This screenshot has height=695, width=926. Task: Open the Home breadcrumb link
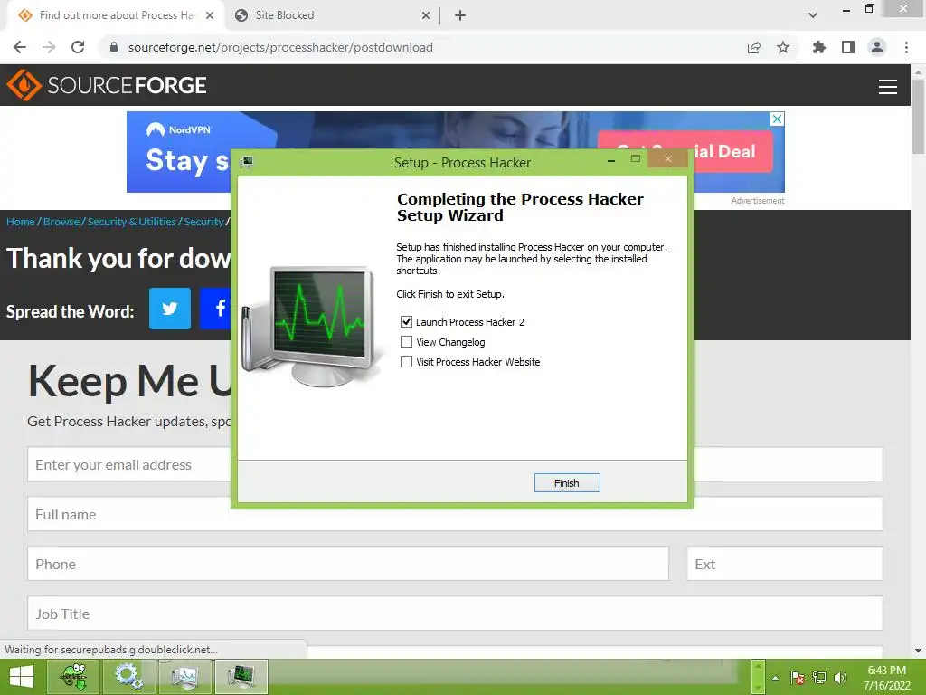[x=21, y=222]
